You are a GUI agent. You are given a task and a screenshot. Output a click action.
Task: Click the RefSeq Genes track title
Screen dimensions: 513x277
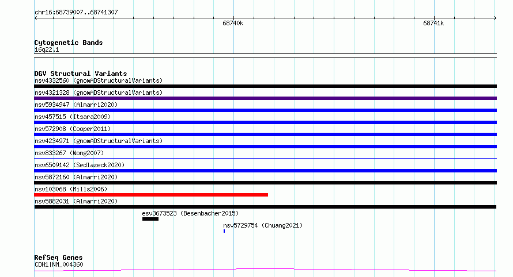tap(58, 257)
